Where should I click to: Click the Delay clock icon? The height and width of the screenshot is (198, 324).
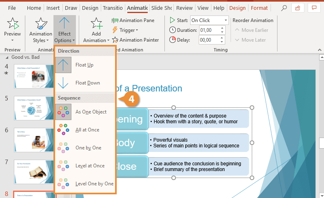[172, 40]
